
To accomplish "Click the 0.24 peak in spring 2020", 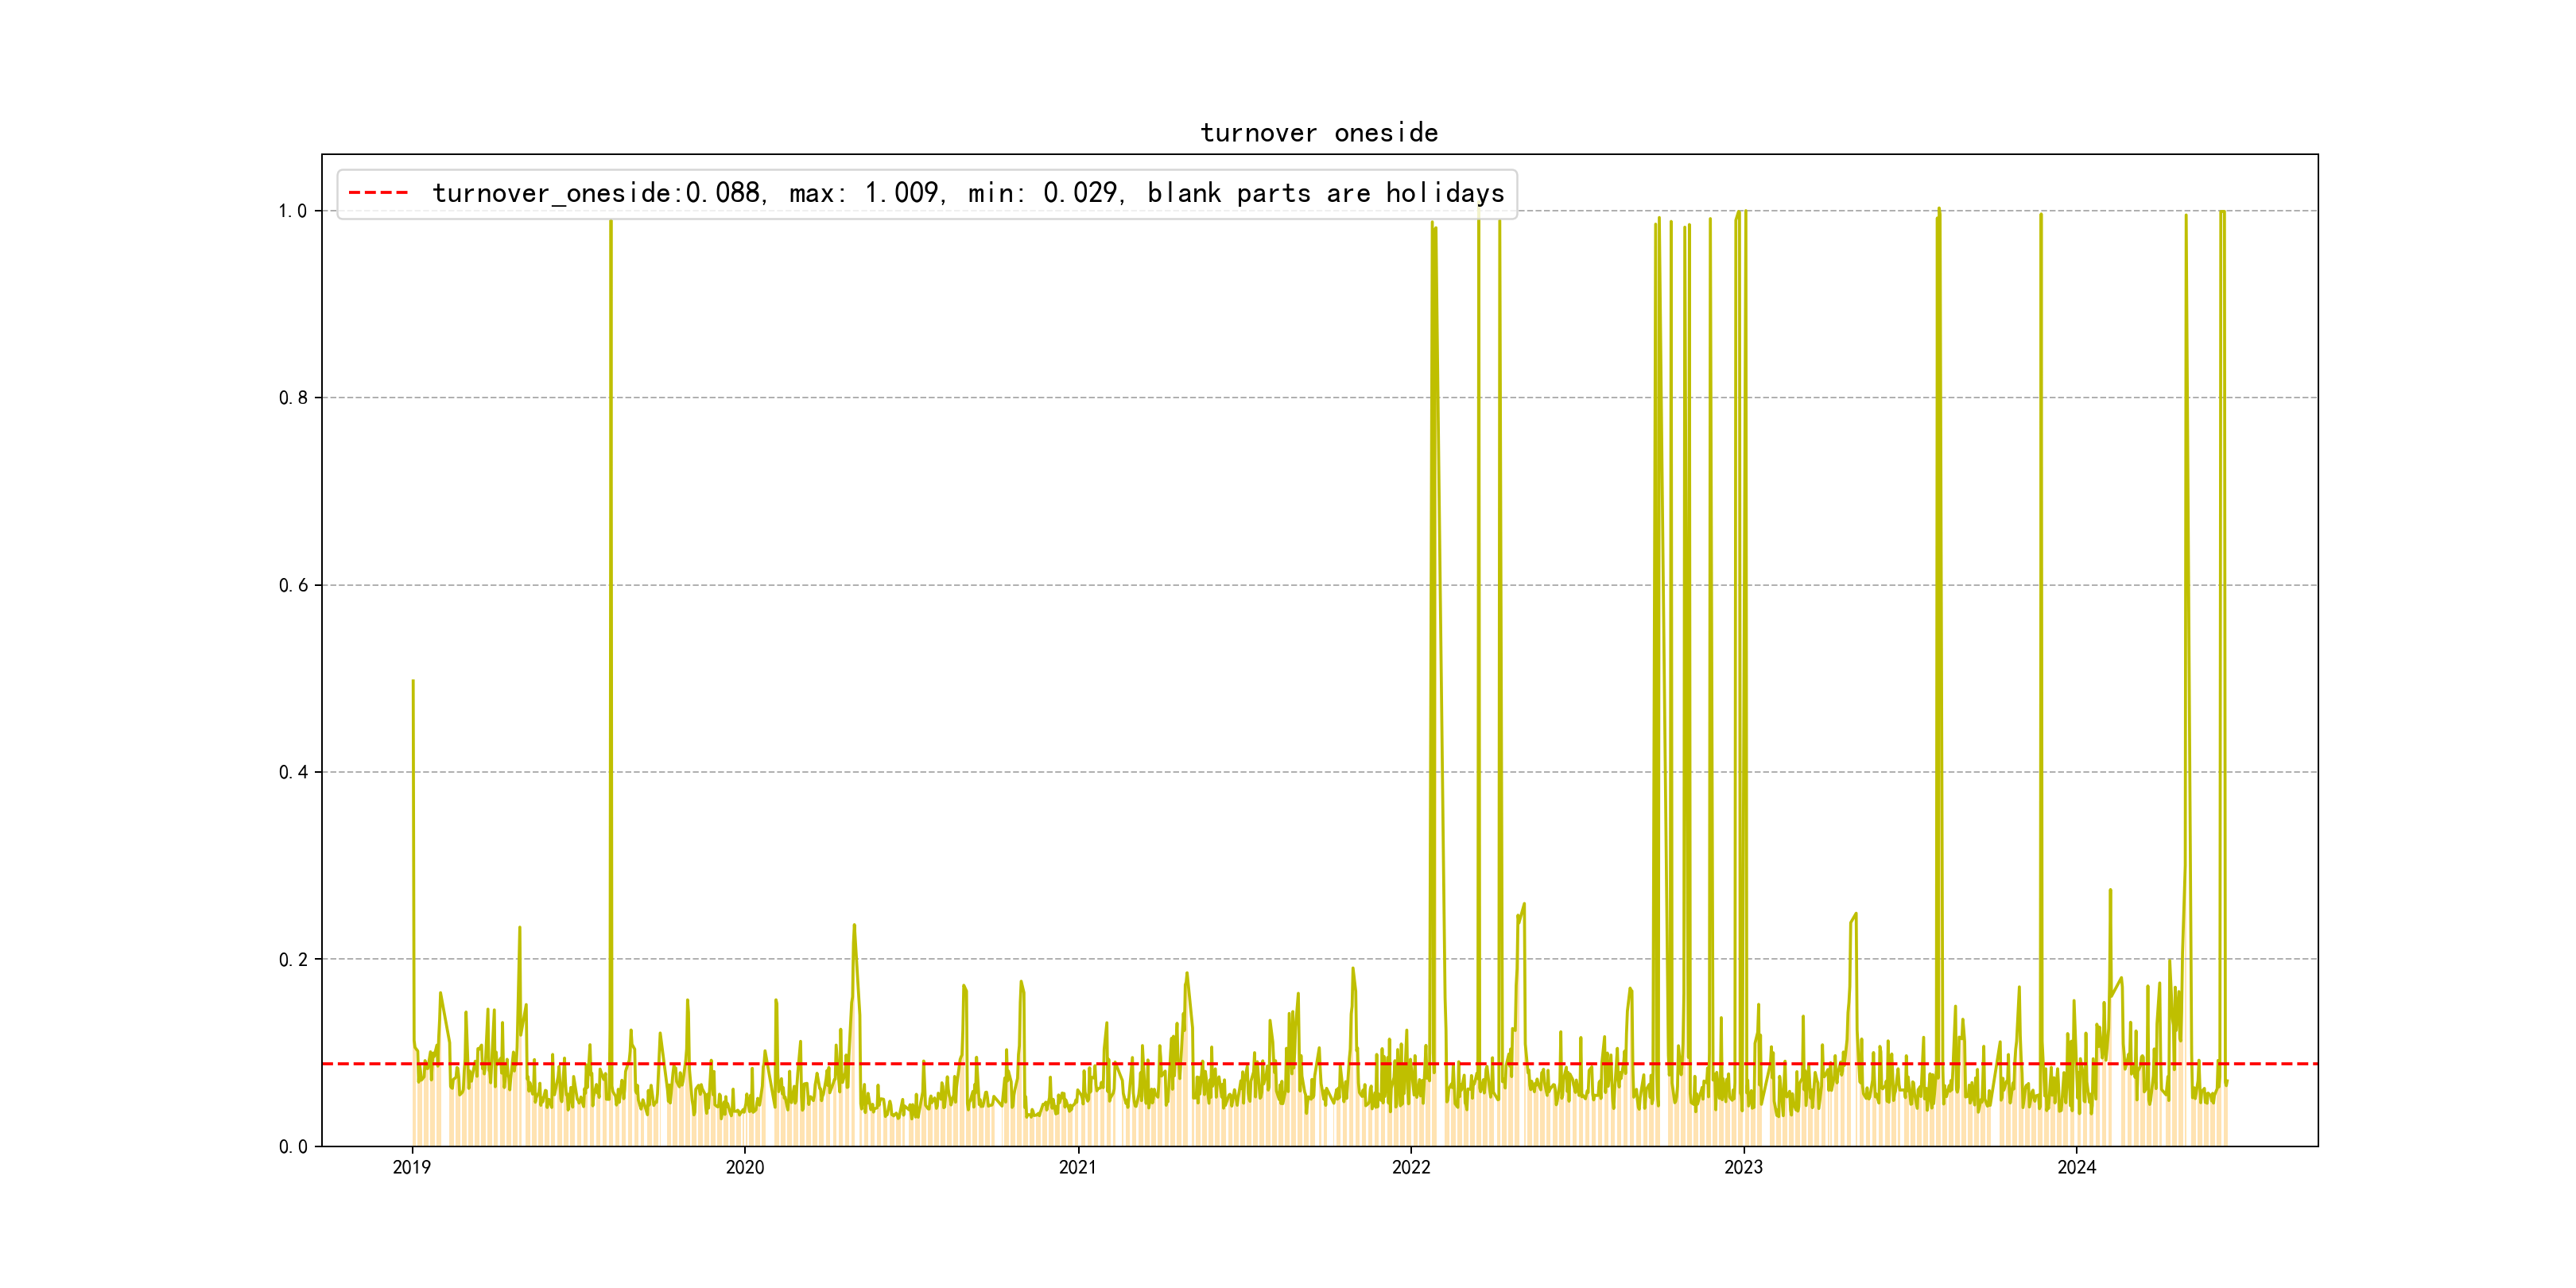I will [854, 926].
